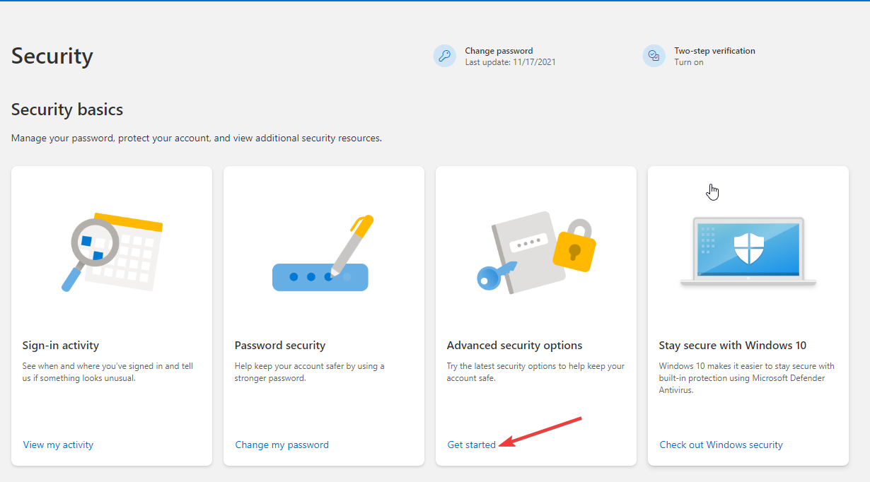Click the Security page heading
Screen dimensions: 870x482
pyautogui.click(x=52, y=56)
